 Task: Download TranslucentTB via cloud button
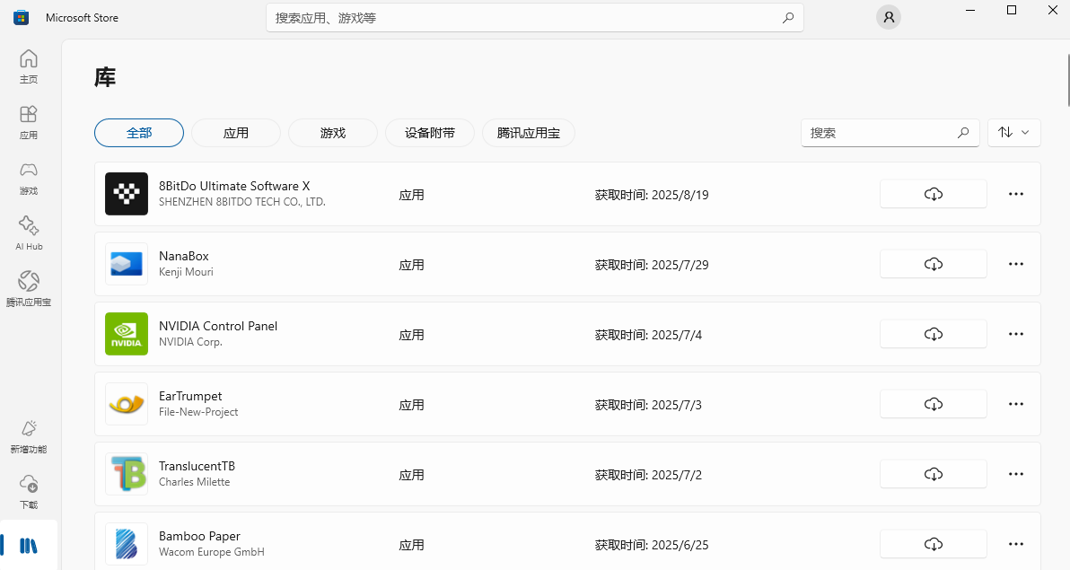(x=934, y=474)
